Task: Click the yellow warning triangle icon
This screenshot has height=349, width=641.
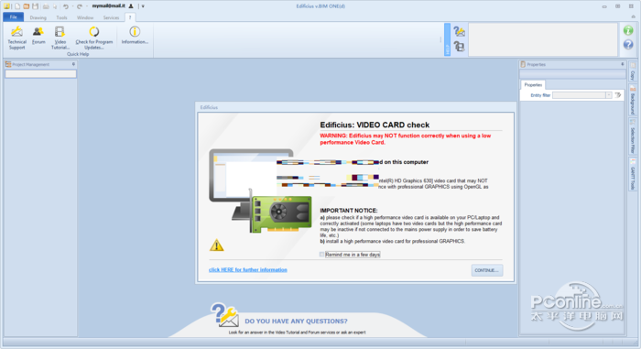Action: (217, 245)
